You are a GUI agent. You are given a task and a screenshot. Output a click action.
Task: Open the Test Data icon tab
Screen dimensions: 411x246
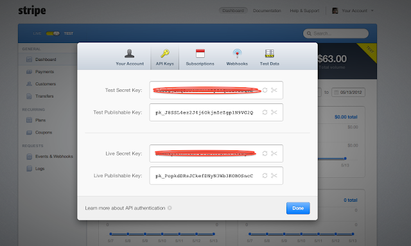[270, 57]
